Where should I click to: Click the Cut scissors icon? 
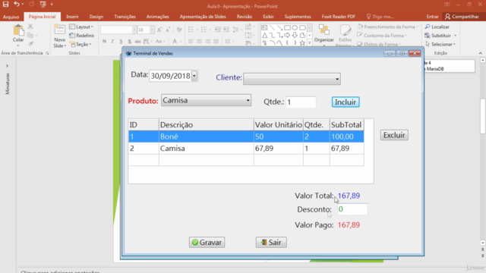pos(30,27)
